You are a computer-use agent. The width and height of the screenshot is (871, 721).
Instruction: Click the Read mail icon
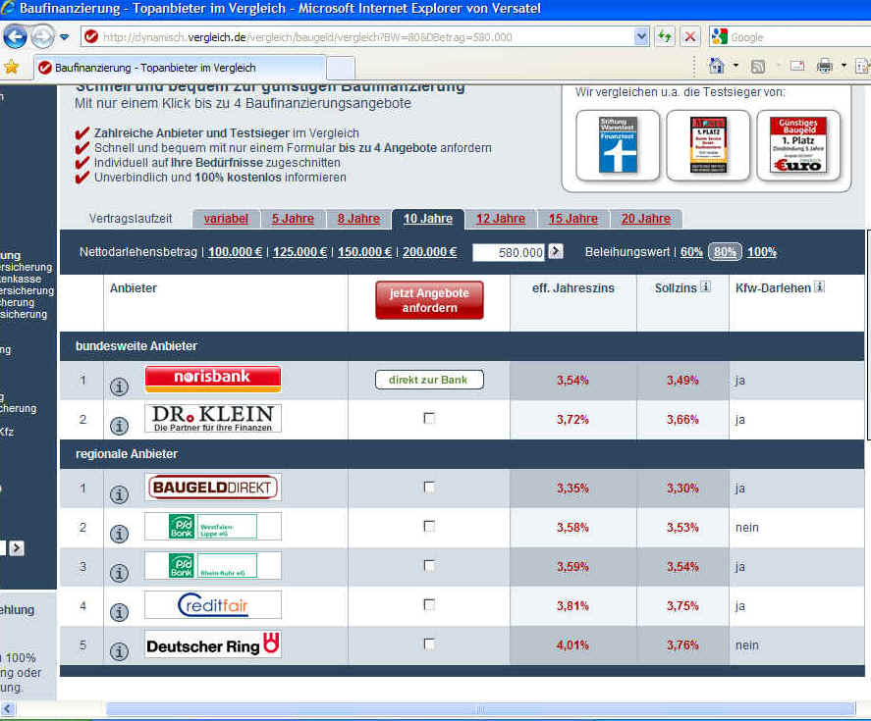(x=797, y=67)
